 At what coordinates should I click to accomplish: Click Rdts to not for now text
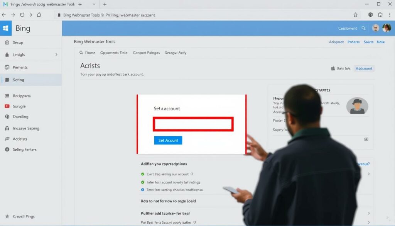click(168, 201)
